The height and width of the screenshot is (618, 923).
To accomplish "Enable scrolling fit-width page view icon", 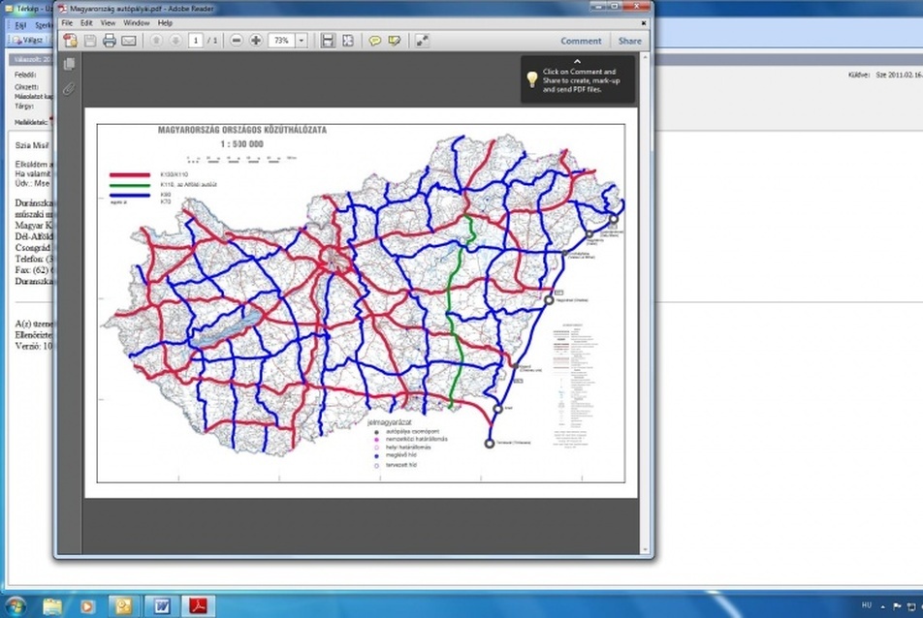I will click(328, 41).
